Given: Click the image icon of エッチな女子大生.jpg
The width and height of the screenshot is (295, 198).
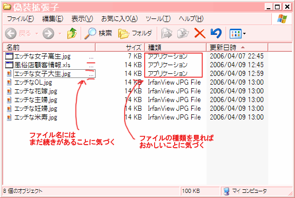Looking at the screenshot, I should [x=9, y=73].
